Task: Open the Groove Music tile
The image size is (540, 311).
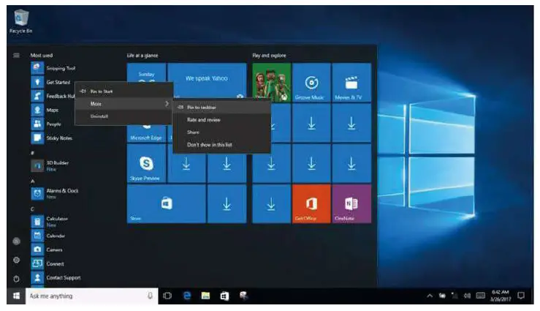Action: coord(311,83)
